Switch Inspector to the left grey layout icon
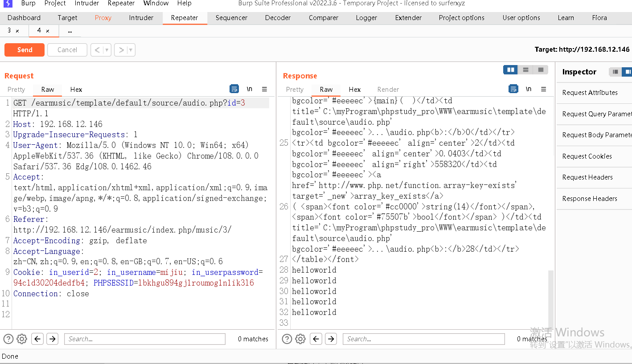Image resolution: width=632 pixels, height=364 pixels. [615, 72]
